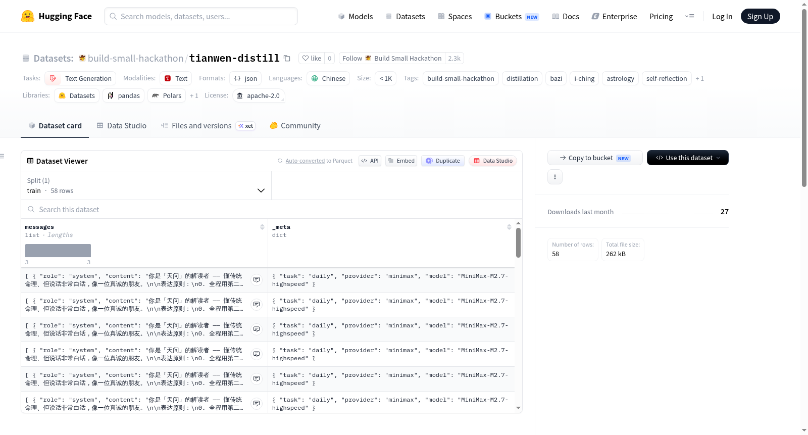Open the Community tab
Screen dimensions: 808x435
295,126
